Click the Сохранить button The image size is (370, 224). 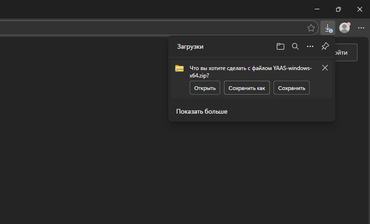pos(292,88)
